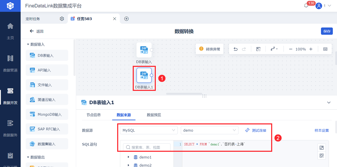Pick the MongoDB输入 operator in sidebar
The width and height of the screenshot is (337, 167).
pos(47,114)
